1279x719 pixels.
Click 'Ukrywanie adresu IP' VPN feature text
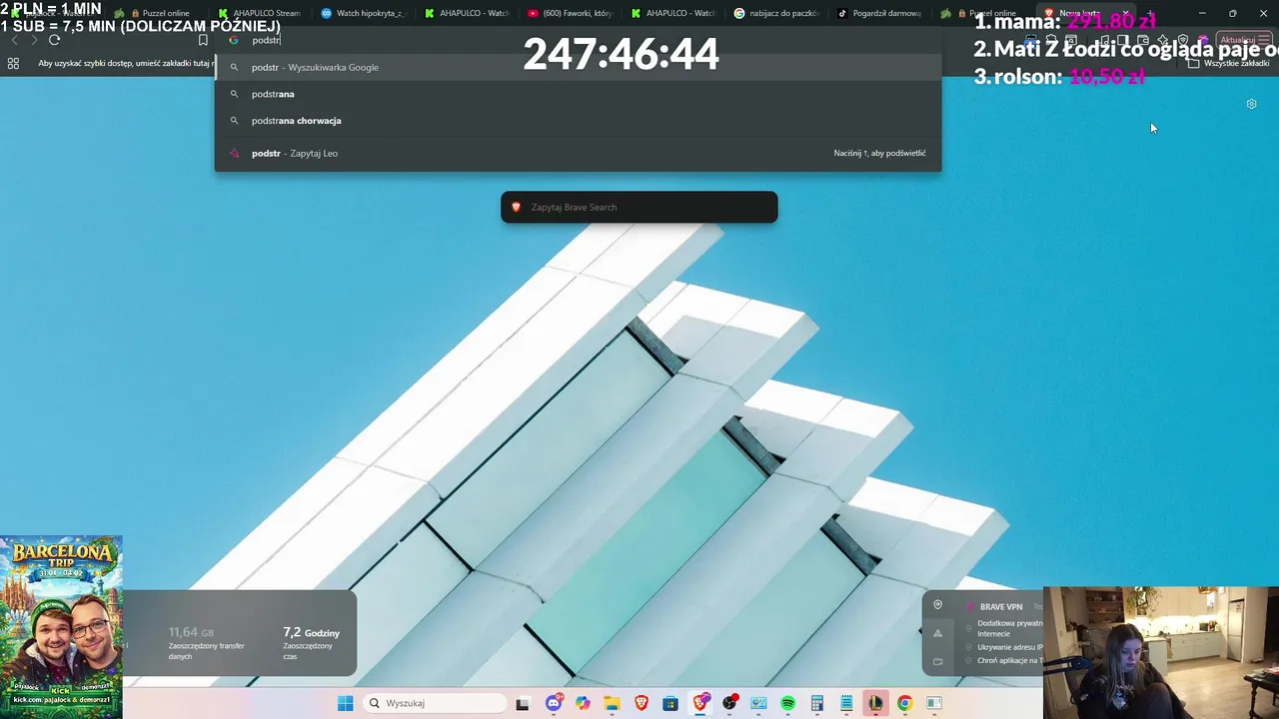click(x=1010, y=647)
